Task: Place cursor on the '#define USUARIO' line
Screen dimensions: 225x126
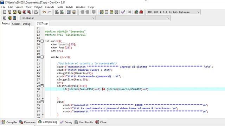Action: [65, 31]
